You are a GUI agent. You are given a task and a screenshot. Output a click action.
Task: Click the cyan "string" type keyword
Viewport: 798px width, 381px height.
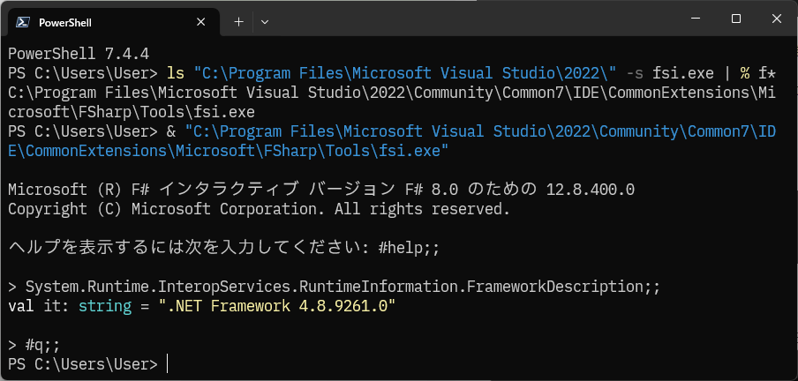click(104, 307)
